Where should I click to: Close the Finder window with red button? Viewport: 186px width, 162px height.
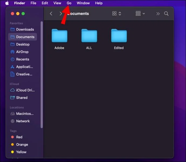pos(12,14)
